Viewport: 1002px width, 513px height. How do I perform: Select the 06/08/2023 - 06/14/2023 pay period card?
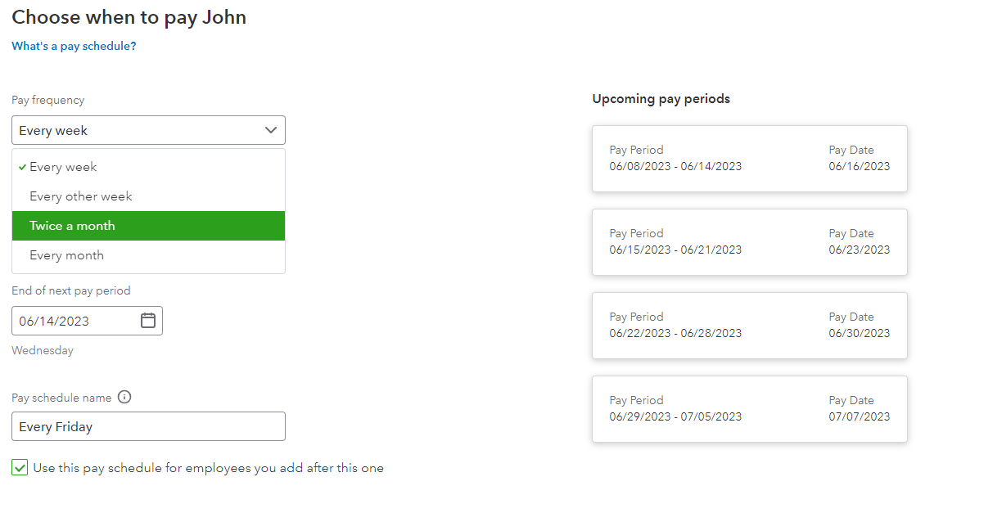click(749, 159)
